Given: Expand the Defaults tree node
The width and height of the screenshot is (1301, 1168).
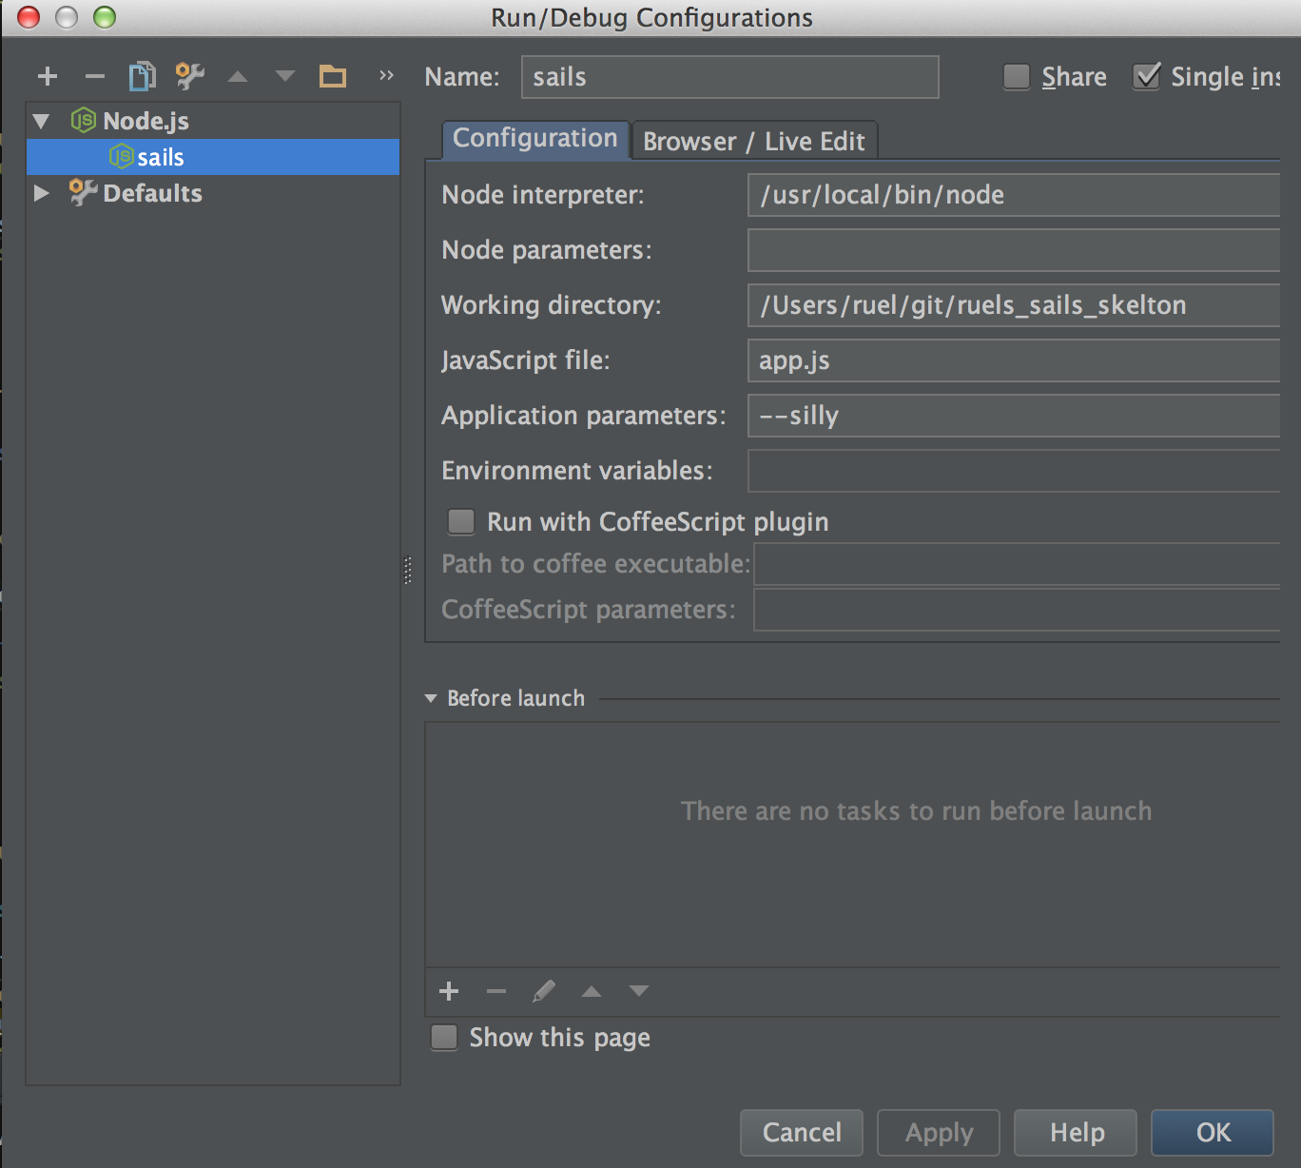Looking at the screenshot, I should pos(40,193).
